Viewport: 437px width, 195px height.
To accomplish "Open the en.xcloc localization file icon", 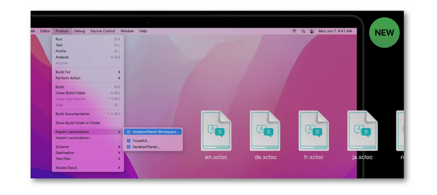I will [x=216, y=131].
